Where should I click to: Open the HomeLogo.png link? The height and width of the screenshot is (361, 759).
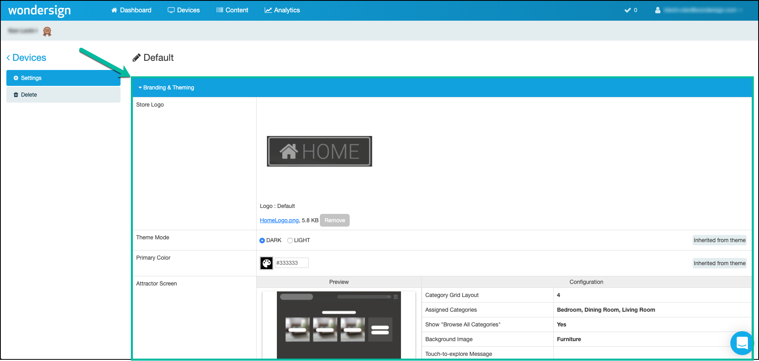point(279,220)
